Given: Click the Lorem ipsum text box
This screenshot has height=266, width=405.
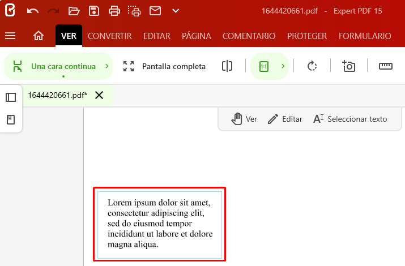Looking at the screenshot, I should (x=160, y=224).
